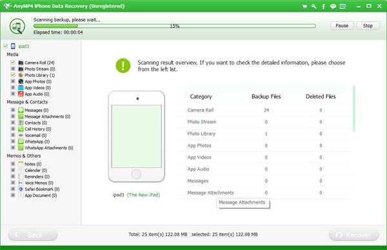
Task: Pause the backup scan
Action: coord(342,26)
